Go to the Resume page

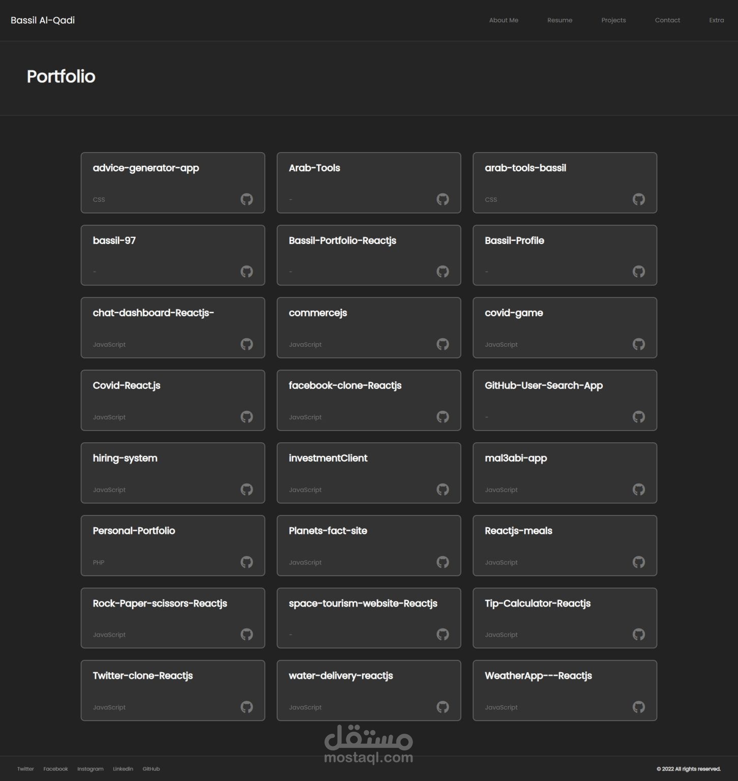[559, 20]
